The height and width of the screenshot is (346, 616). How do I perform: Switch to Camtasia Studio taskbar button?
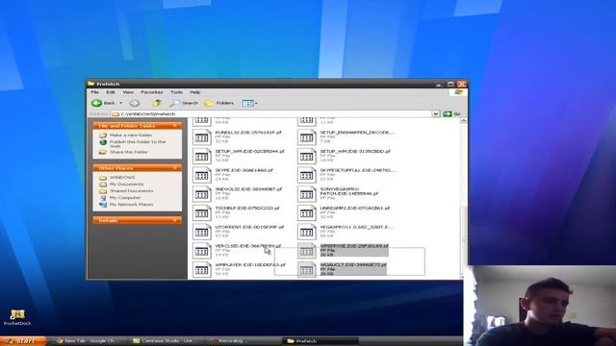[x=168, y=341]
